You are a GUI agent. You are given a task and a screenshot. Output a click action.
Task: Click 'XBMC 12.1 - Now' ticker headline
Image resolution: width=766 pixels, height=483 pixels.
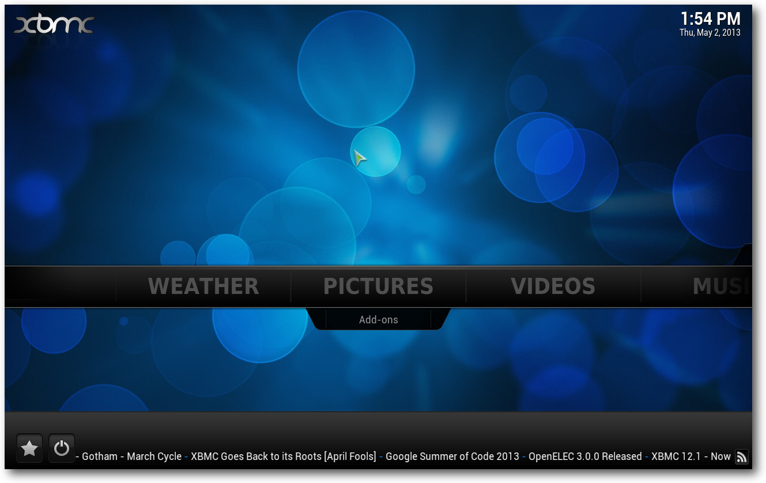coord(691,456)
